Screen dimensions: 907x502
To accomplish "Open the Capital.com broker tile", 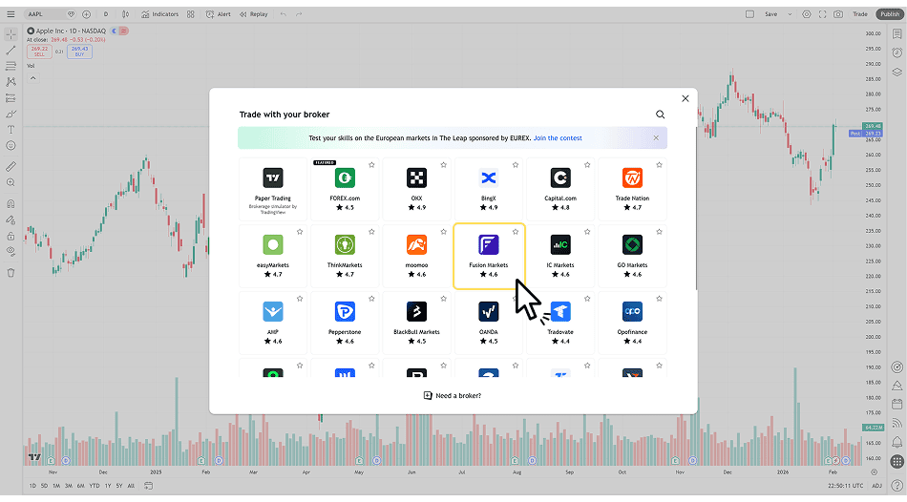I will point(560,187).
